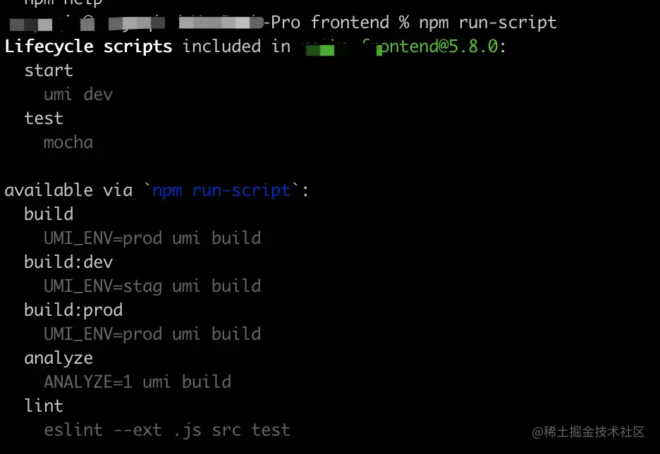Click the blue "npm run-script" text
The height and width of the screenshot is (454, 660).
(x=221, y=190)
